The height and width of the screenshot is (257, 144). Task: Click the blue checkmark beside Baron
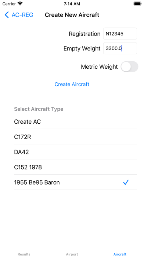[x=126, y=182]
